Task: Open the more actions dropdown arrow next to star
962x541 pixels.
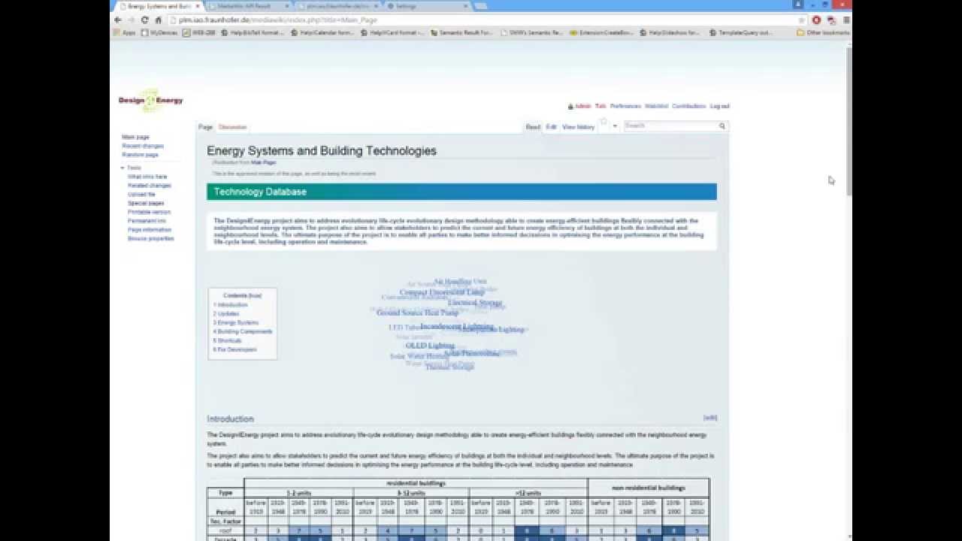Action: [x=615, y=126]
